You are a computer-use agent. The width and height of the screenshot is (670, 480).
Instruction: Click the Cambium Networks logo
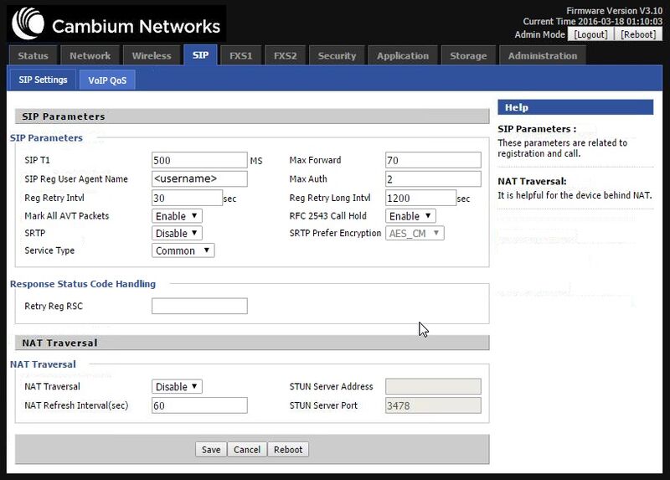[114, 24]
